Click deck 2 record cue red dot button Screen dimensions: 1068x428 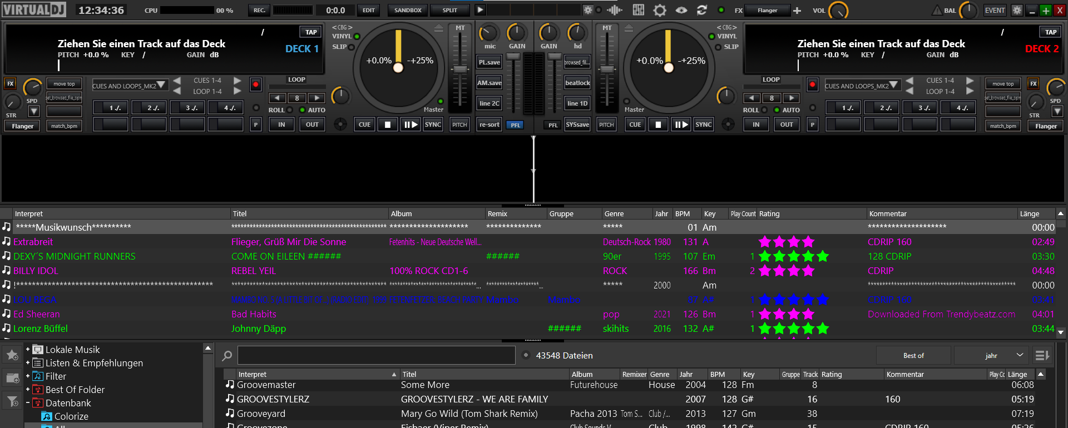[x=813, y=84]
